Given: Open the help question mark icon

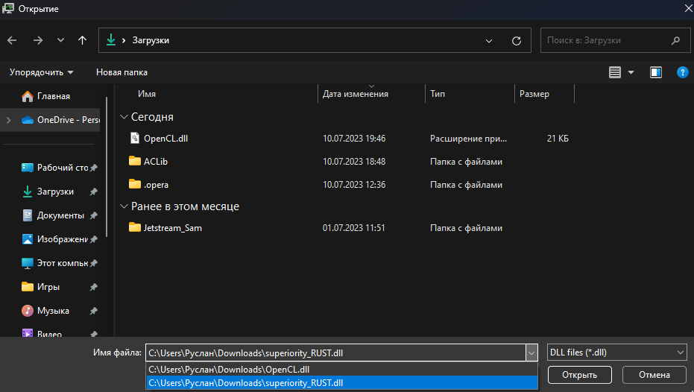Looking at the screenshot, I should [681, 72].
